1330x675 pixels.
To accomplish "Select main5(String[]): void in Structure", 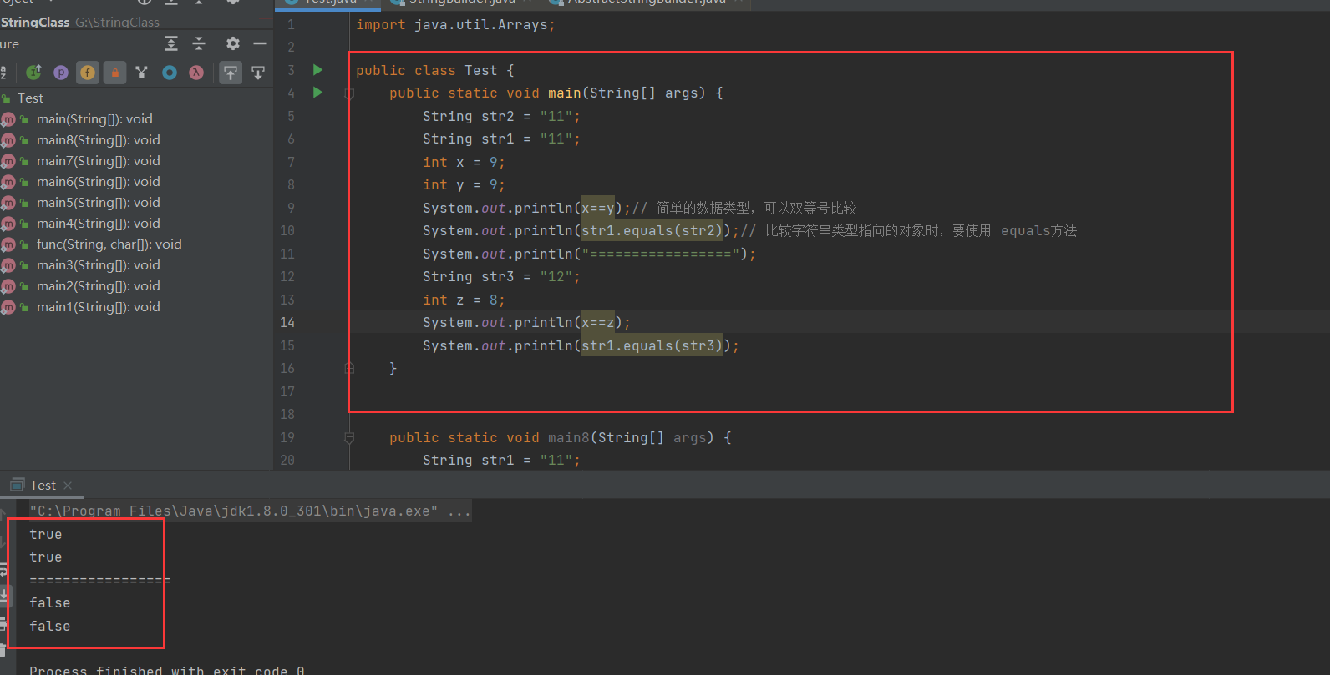I will pyautogui.click(x=99, y=203).
